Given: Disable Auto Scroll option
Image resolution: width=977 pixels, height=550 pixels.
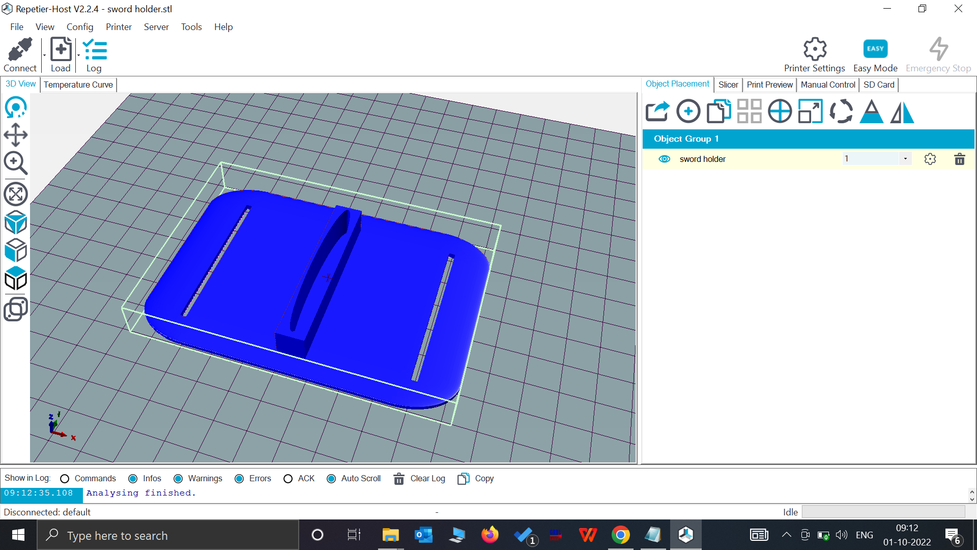Looking at the screenshot, I should (x=331, y=479).
